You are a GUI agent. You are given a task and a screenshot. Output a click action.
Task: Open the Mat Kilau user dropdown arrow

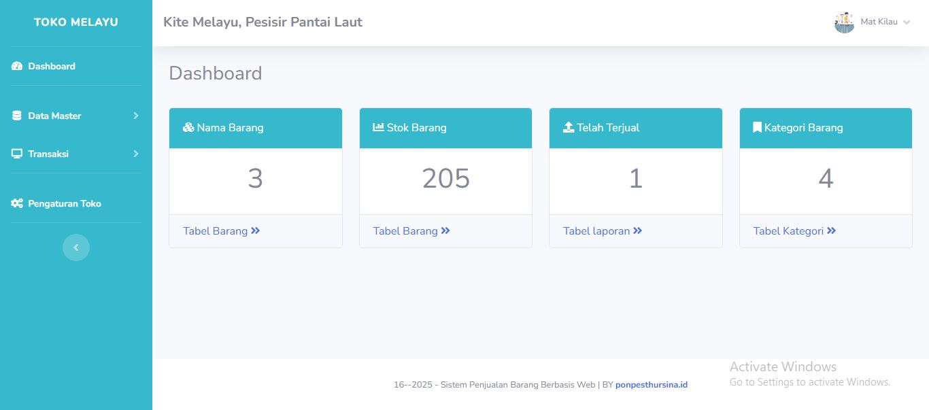click(907, 22)
